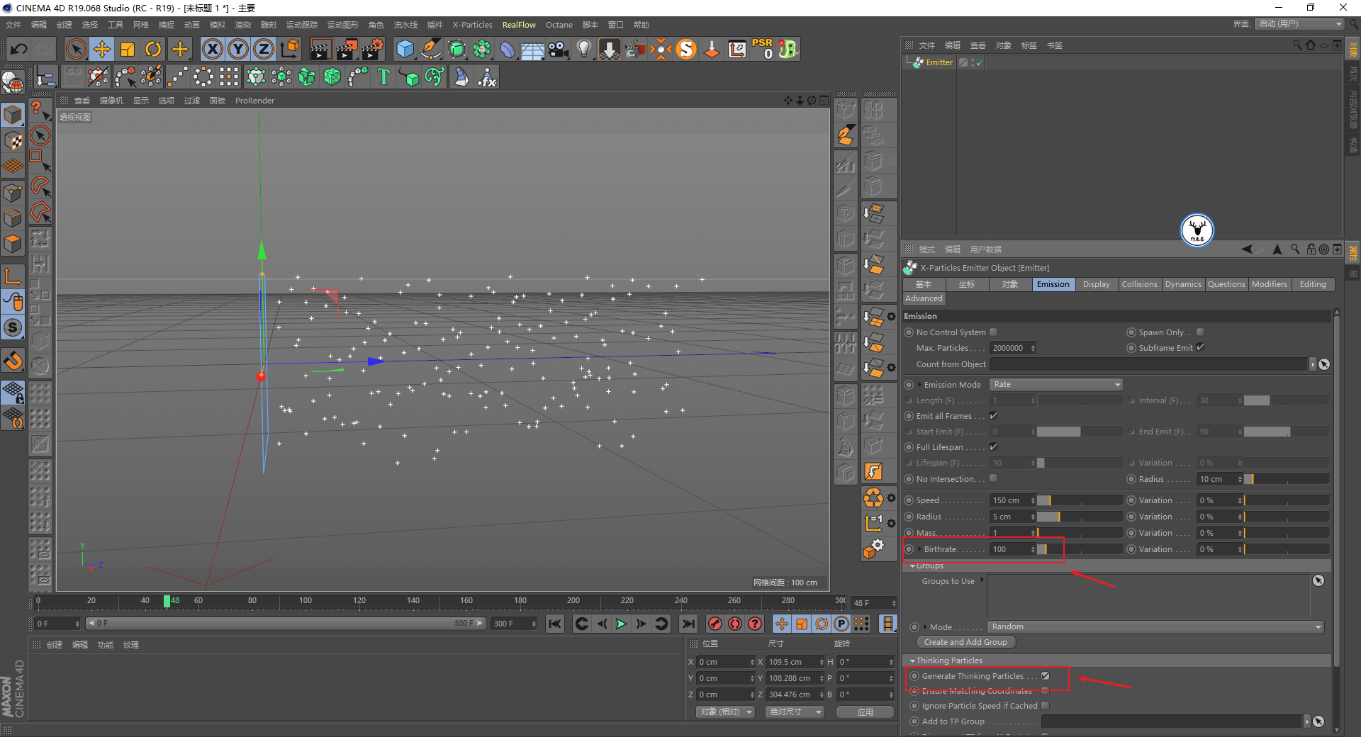The width and height of the screenshot is (1361, 737).
Task: Open the Emission Mode dropdown
Action: point(1056,385)
